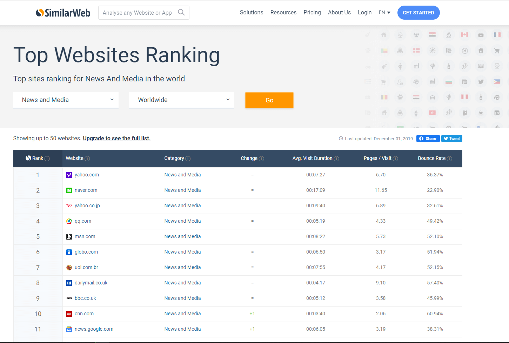Click the msn.com favicon
The image size is (509, 343).
(69, 237)
